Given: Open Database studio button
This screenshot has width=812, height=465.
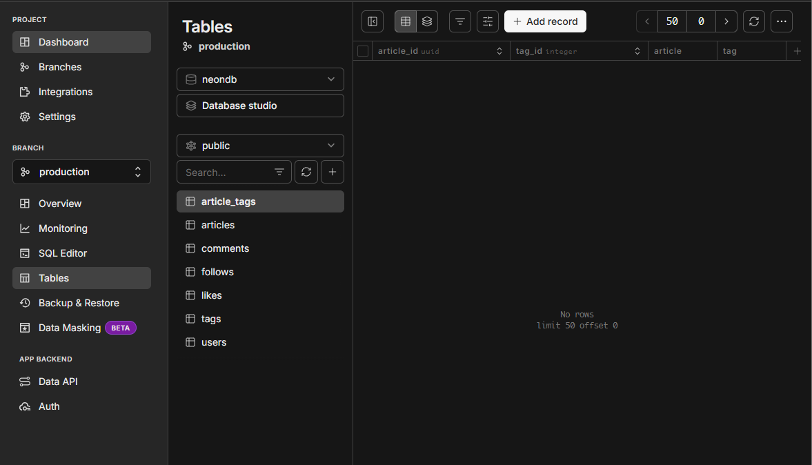Looking at the screenshot, I should click(261, 106).
